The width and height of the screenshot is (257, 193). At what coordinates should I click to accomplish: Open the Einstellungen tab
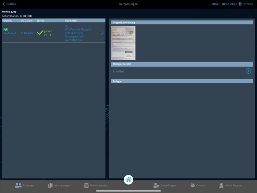coord(164,185)
